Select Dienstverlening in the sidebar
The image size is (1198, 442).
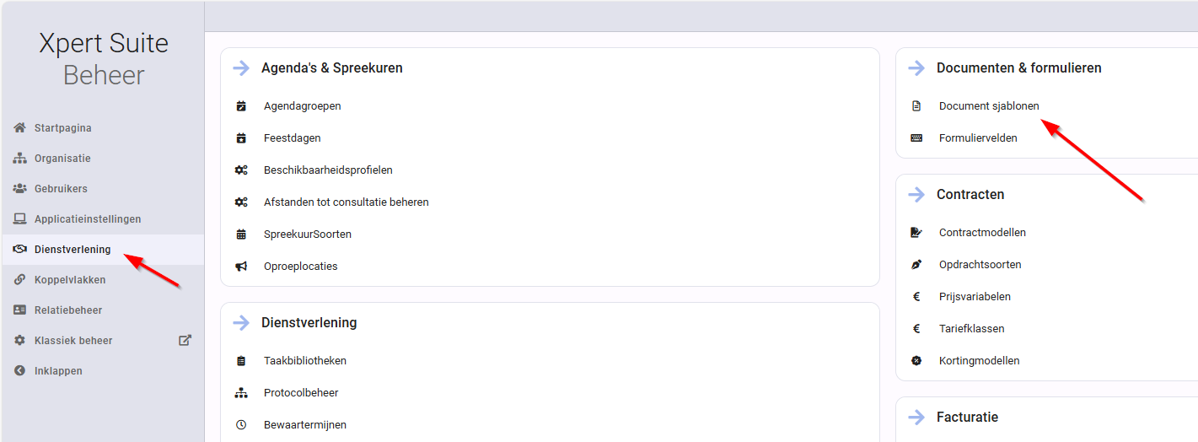(x=103, y=250)
